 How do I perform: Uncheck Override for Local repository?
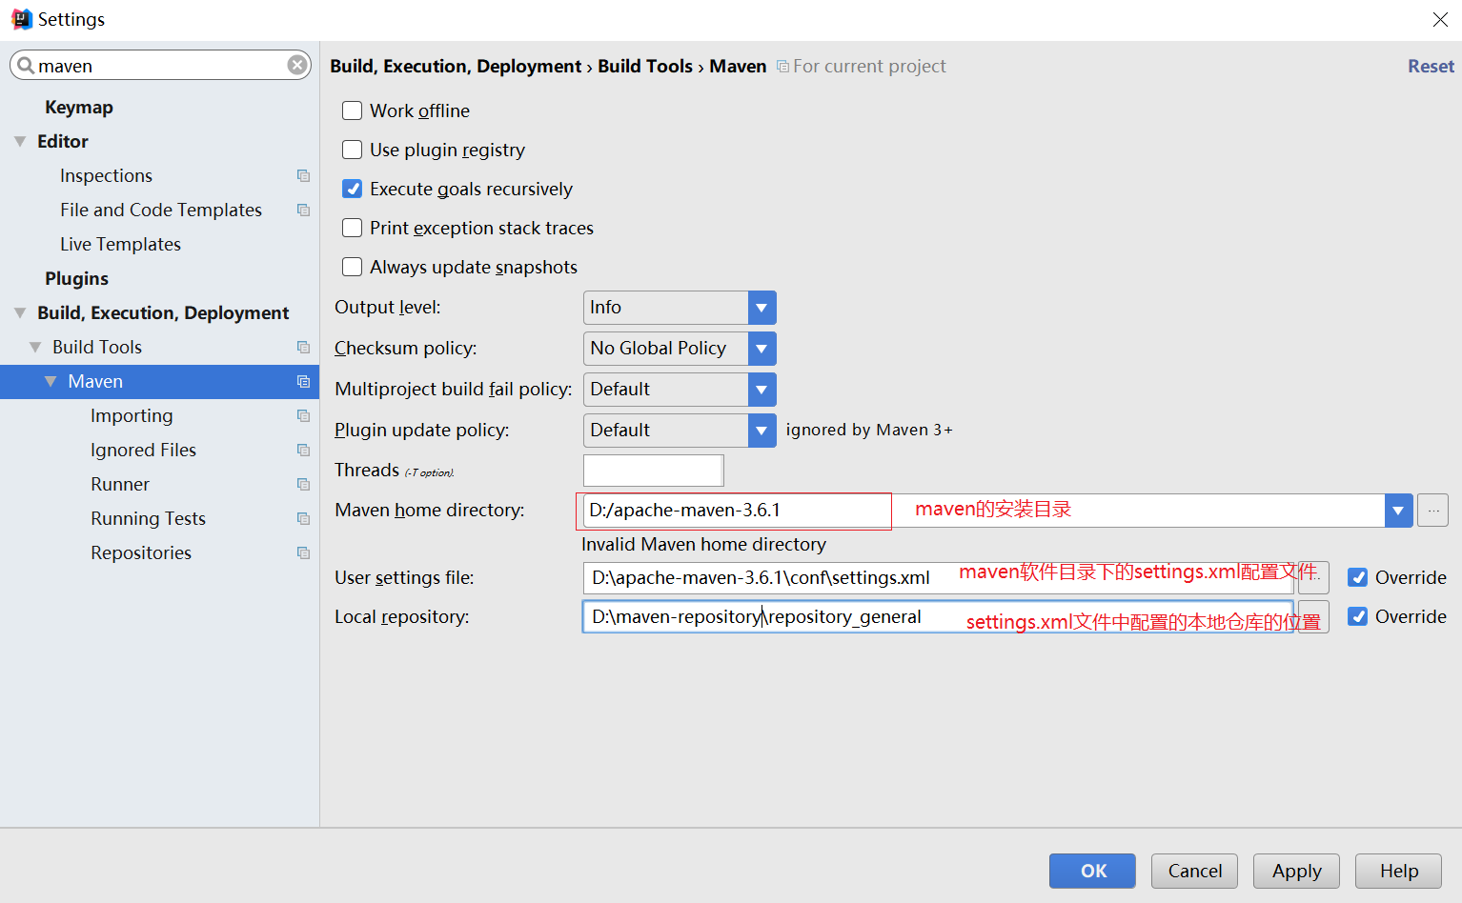coord(1358,616)
